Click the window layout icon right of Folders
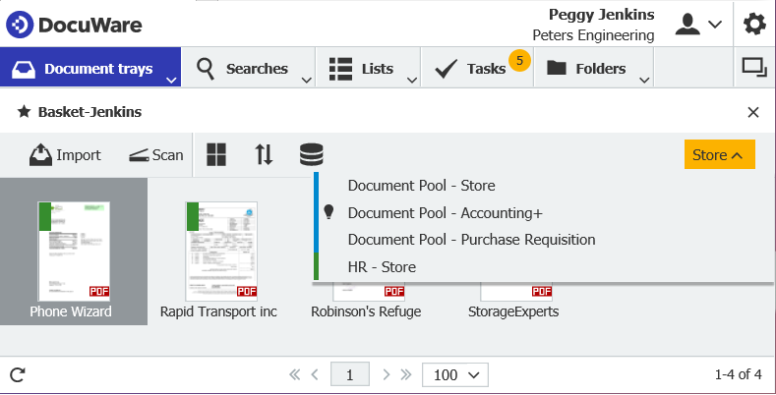Image resolution: width=776 pixels, height=395 pixels. 753,68
